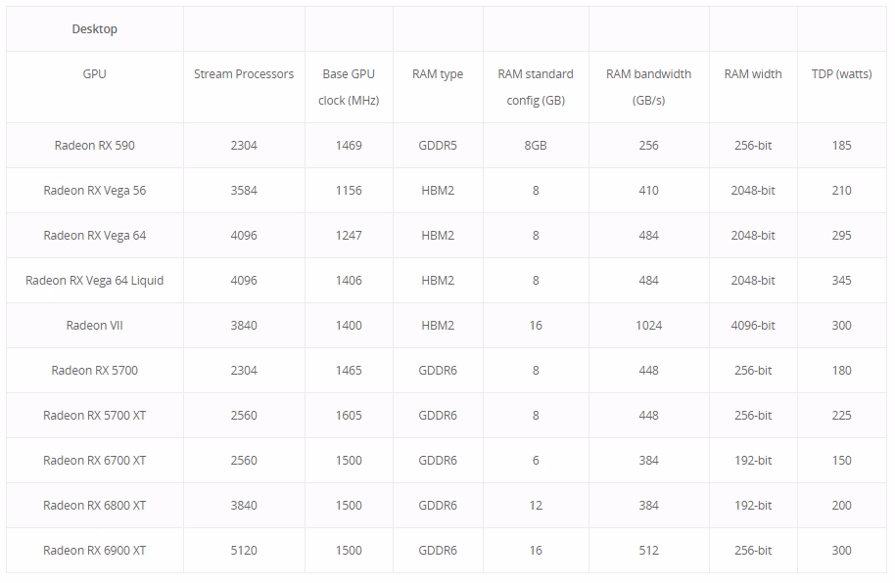Viewport: 895px width, 583px height.
Task: Select the Radeon VII row label
Action: tap(94, 326)
